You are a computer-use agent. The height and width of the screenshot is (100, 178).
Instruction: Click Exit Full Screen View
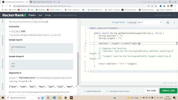163,15
